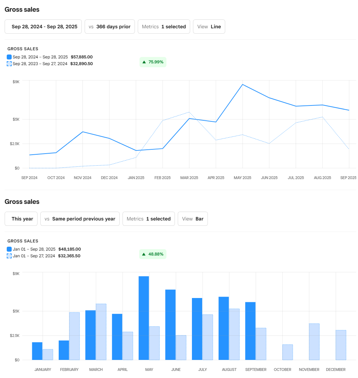Click the green up arrow beside 48.88%
This screenshot has height=378, width=358.
144,254
